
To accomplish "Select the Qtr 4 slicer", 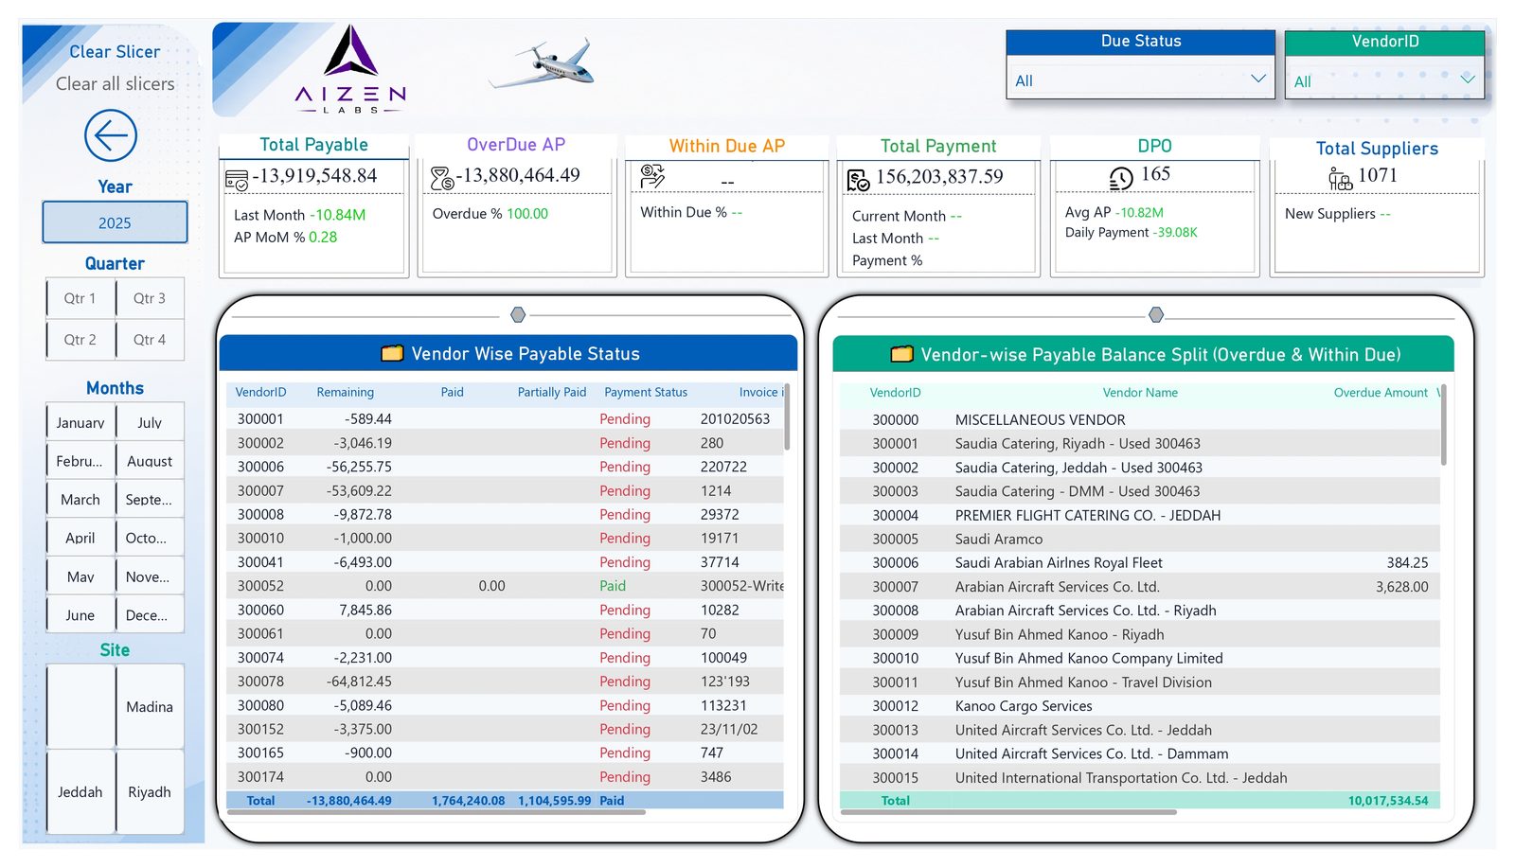I will [x=150, y=340].
